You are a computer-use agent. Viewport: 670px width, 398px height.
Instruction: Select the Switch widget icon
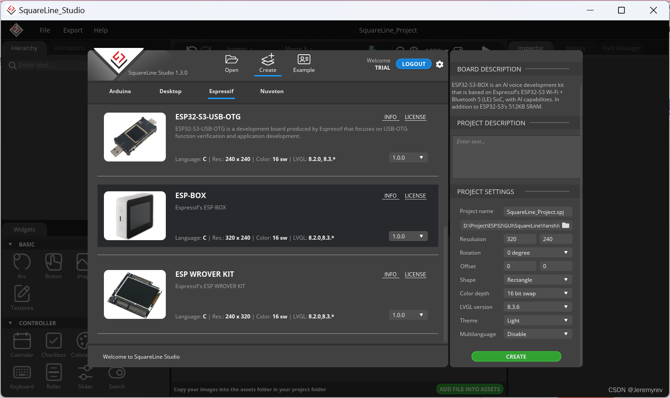[x=117, y=372]
